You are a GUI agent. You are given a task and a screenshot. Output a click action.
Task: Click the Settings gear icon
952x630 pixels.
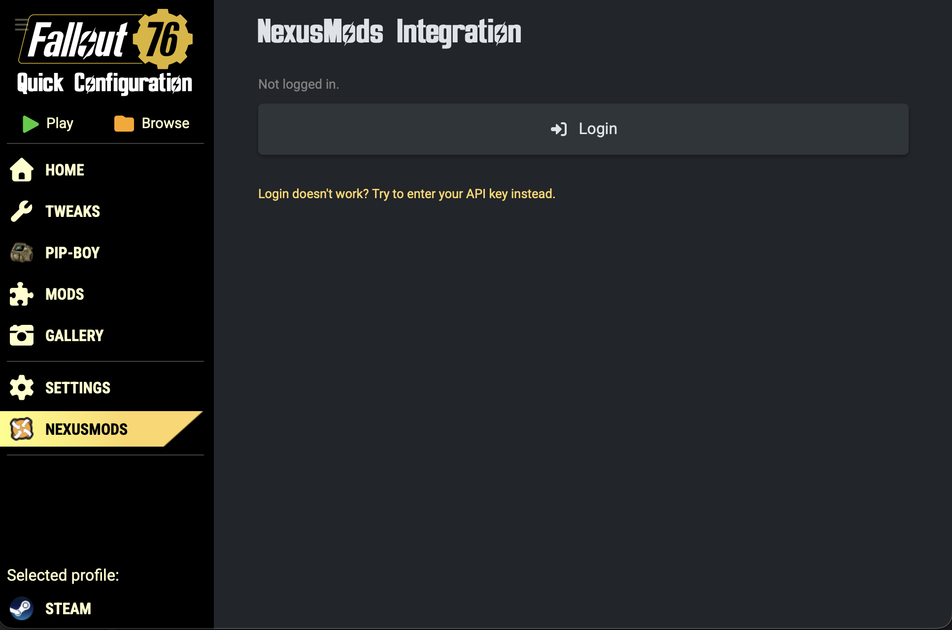click(22, 387)
